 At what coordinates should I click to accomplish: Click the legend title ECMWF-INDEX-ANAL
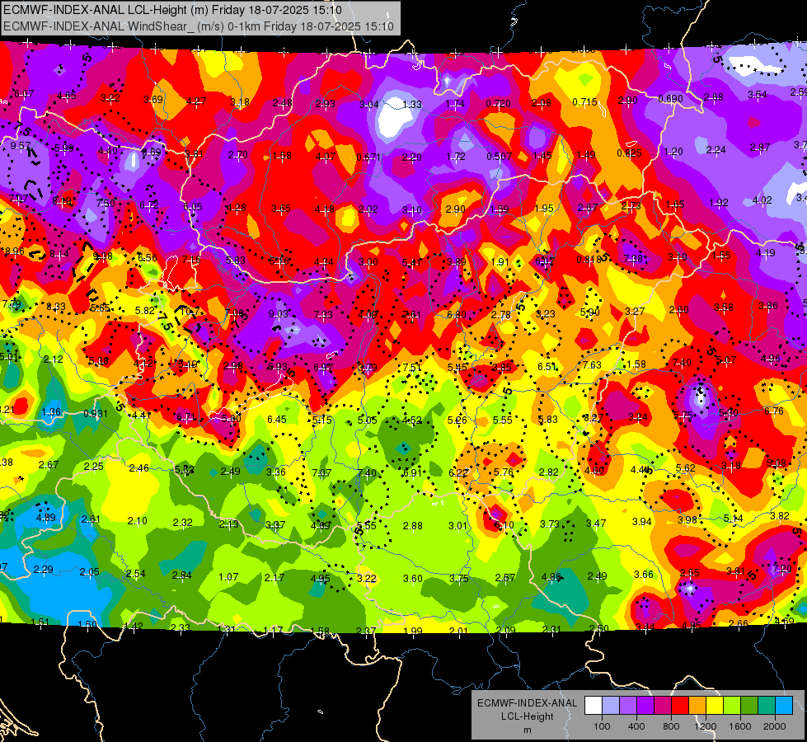(x=527, y=703)
